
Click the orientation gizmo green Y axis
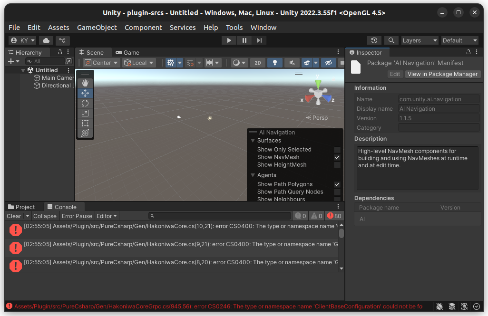point(318,83)
